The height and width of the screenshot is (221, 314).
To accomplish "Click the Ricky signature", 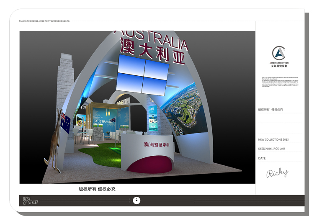I will point(277,172).
